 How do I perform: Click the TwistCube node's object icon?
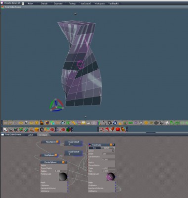90,145
